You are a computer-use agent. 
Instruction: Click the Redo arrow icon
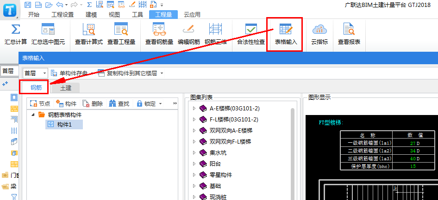pos(74,5)
